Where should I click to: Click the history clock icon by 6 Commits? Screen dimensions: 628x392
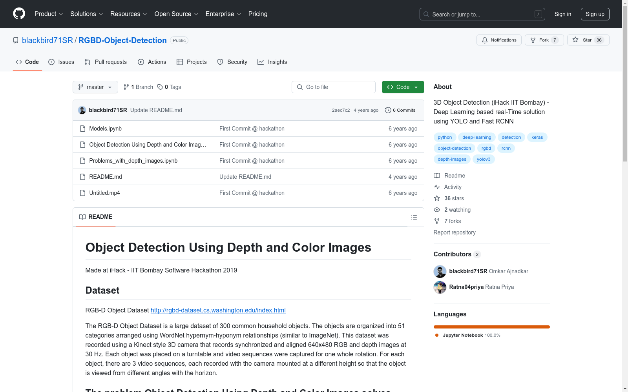click(388, 110)
